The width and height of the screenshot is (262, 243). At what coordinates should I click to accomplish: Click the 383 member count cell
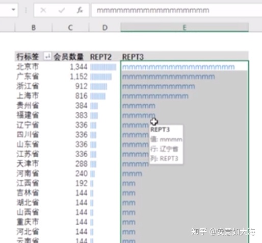[82, 115]
